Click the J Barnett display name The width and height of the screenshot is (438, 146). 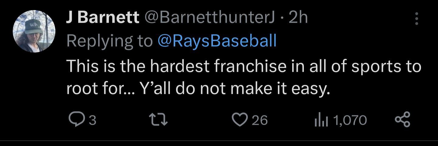(103, 18)
